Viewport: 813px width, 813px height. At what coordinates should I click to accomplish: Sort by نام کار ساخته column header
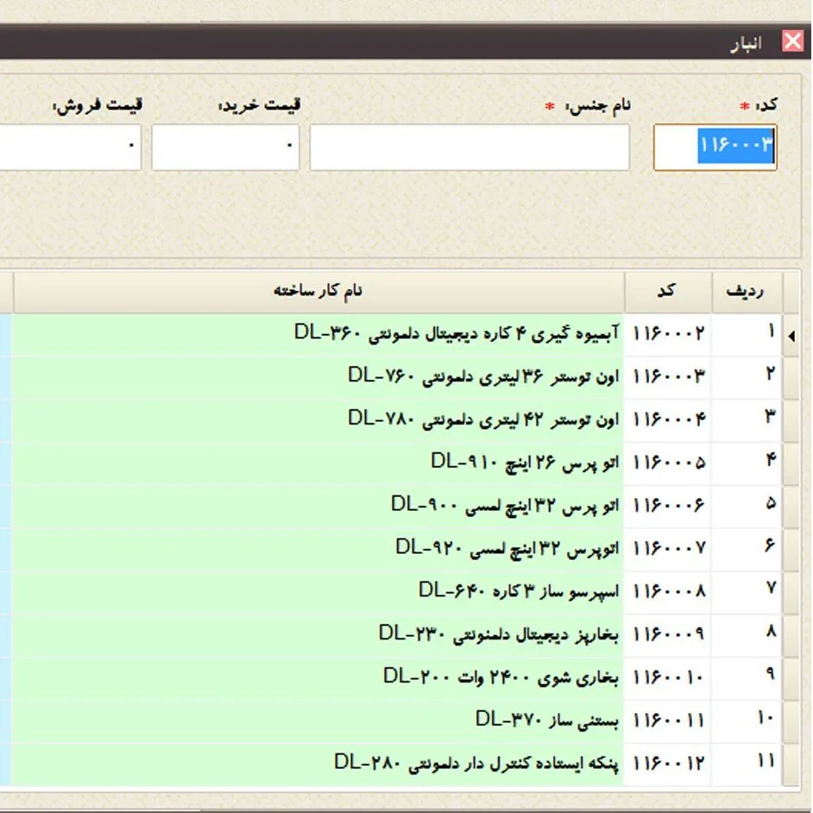[318, 292]
